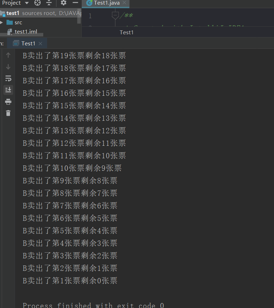The image size is (274, 308).
Task: Toggle soft-wrap in the console
Action: 8,78
